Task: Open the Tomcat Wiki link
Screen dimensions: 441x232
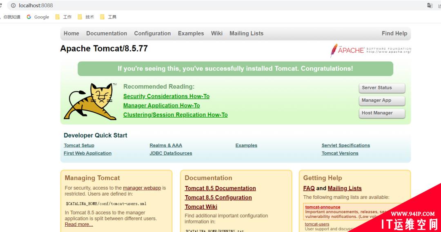Action: coord(201,207)
